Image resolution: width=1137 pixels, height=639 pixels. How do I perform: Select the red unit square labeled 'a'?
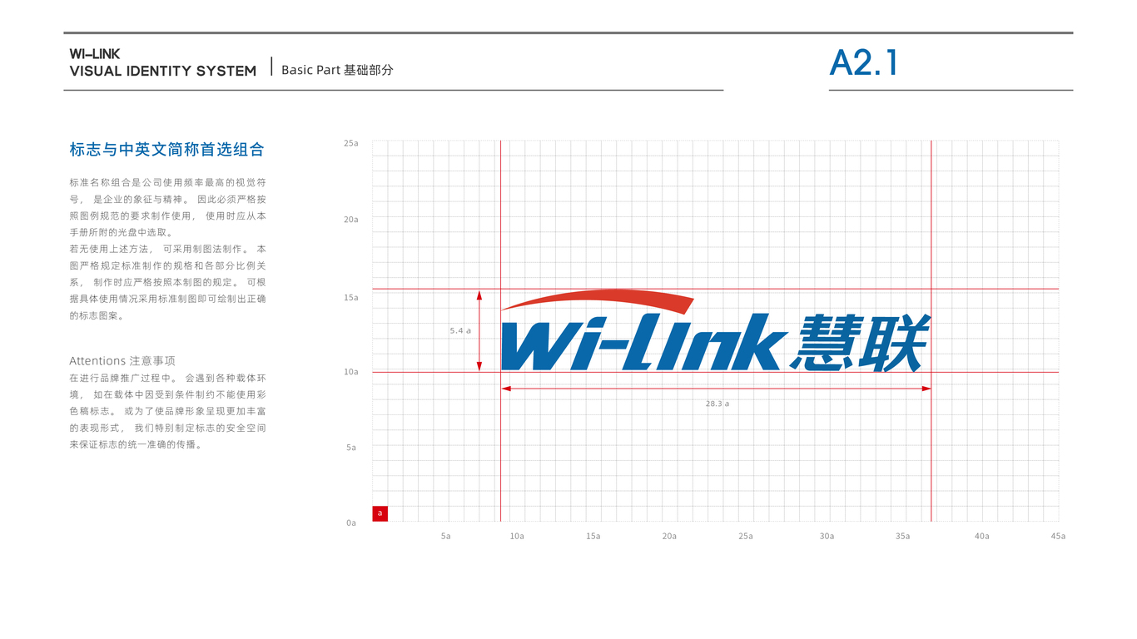[x=380, y=513]
